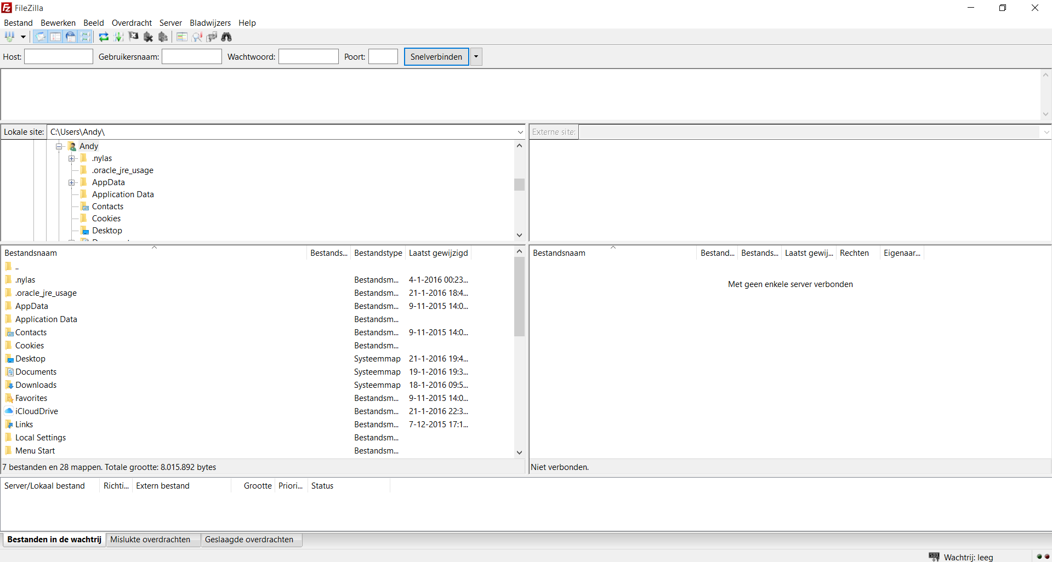Select the Favorites folder icon in file list

click(x=9, y=398)
